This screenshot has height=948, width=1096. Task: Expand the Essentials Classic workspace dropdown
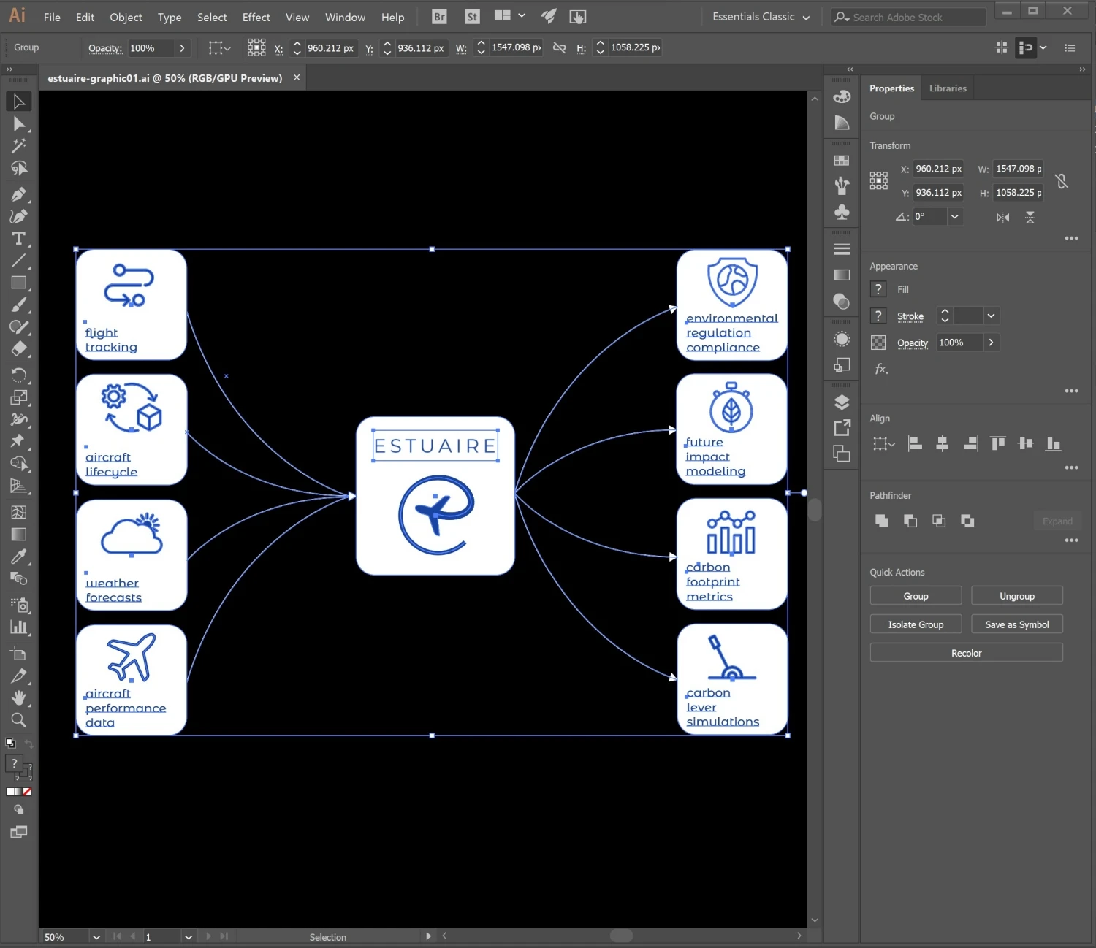click(x=761, y=17)
